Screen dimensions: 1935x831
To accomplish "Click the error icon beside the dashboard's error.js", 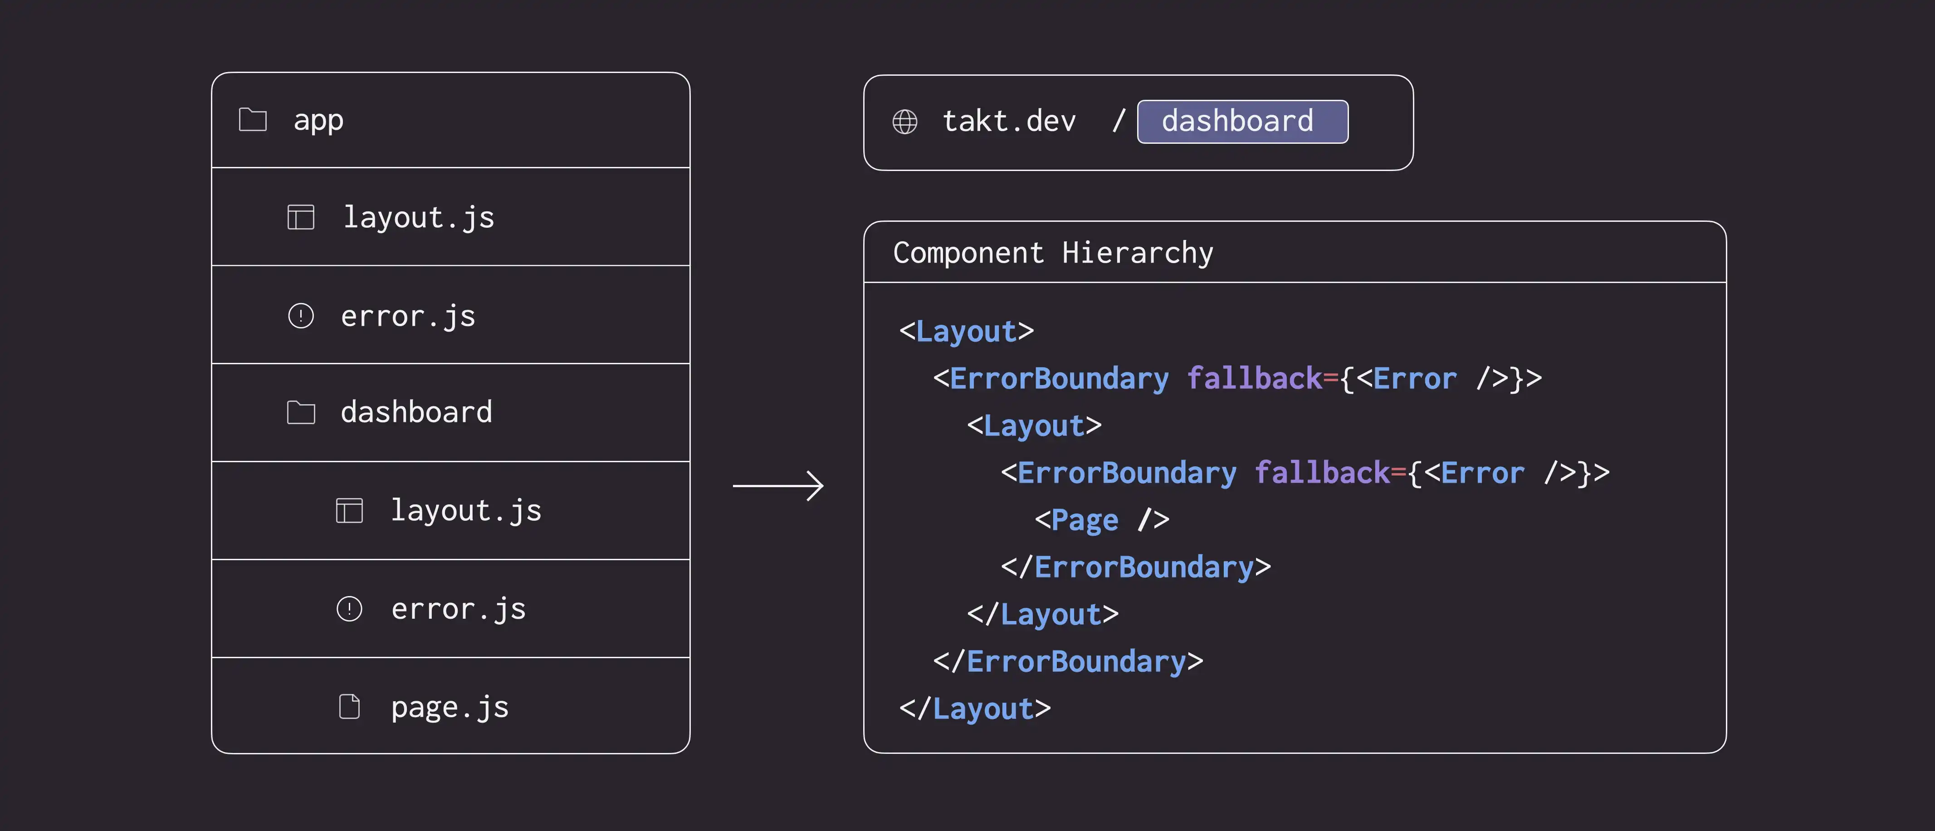I will tap(348, 609).
